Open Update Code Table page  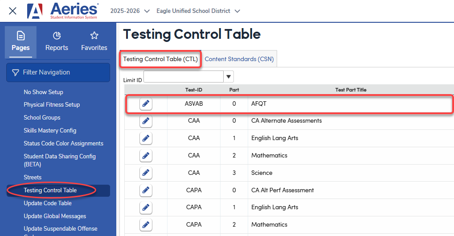pos(48,203)
